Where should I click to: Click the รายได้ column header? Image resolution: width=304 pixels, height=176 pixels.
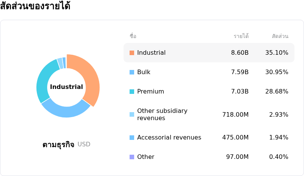click(241, 36)
